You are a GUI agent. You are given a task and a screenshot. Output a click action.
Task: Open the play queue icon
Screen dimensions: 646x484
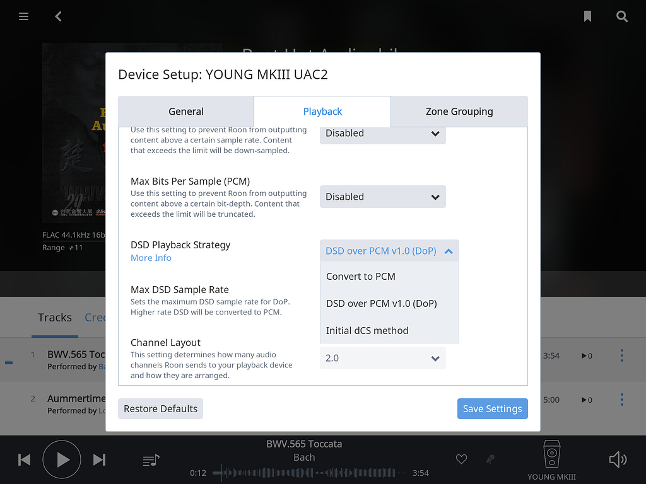[150, 459]
